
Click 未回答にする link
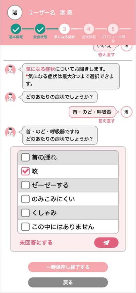pyautogui.click(x=36, y=242)
